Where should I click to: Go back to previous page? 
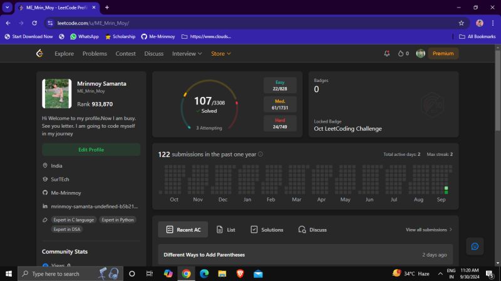pos(8,23)
